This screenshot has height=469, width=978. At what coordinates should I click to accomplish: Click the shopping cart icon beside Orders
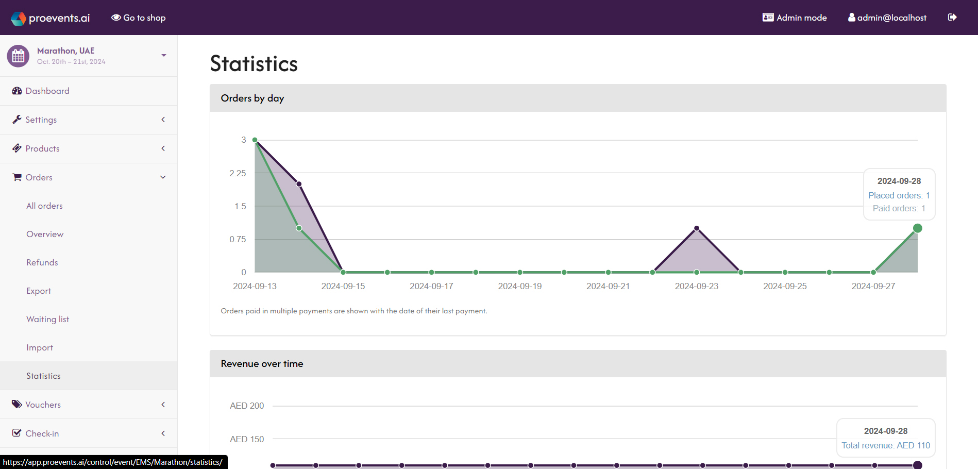click(x=16, y=177)
